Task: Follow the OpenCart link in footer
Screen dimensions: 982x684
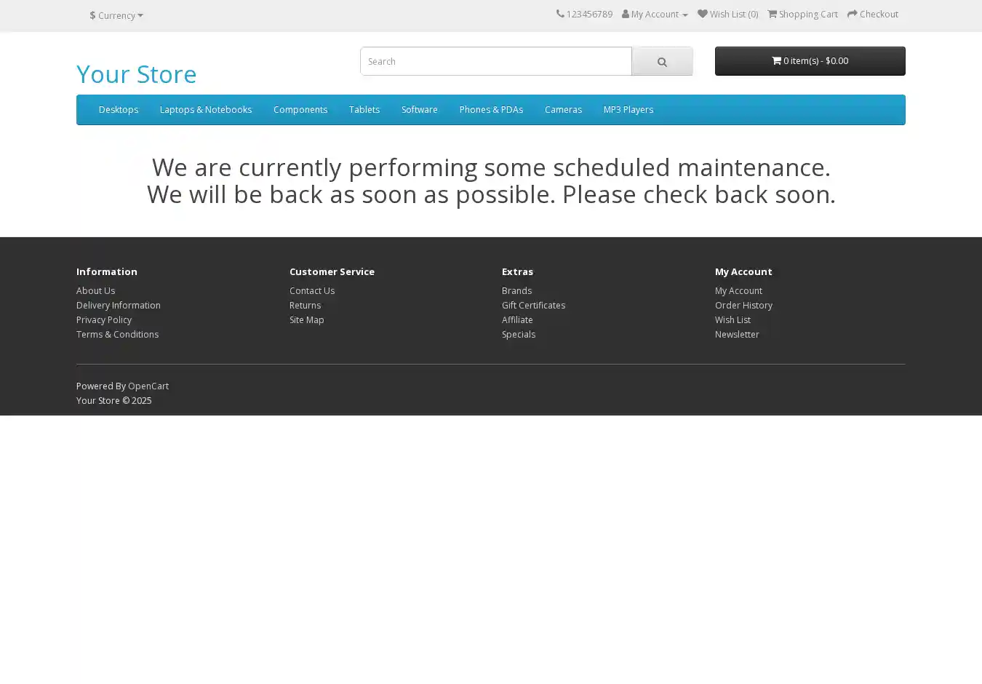Action: pos(148,386)
